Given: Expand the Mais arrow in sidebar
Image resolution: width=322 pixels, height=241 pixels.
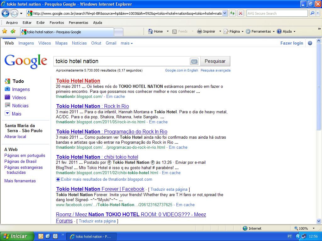Looking at the screenshot, I should point(8,113).
